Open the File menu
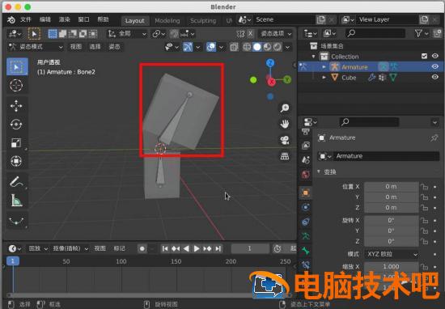Screen dimensions: 445x309 pyautogui.click(x=26, y=19)
